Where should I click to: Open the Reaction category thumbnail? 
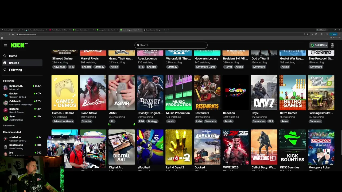(236, 93)
